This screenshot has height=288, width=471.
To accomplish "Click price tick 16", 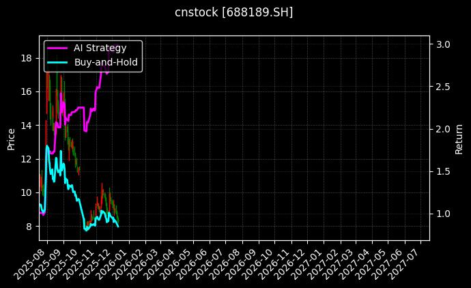I will click(27, 91).
